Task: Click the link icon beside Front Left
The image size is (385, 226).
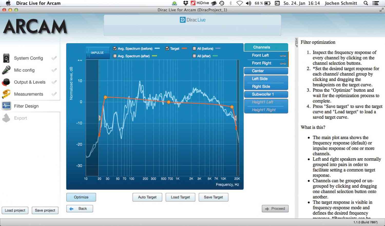Action: 283,56
